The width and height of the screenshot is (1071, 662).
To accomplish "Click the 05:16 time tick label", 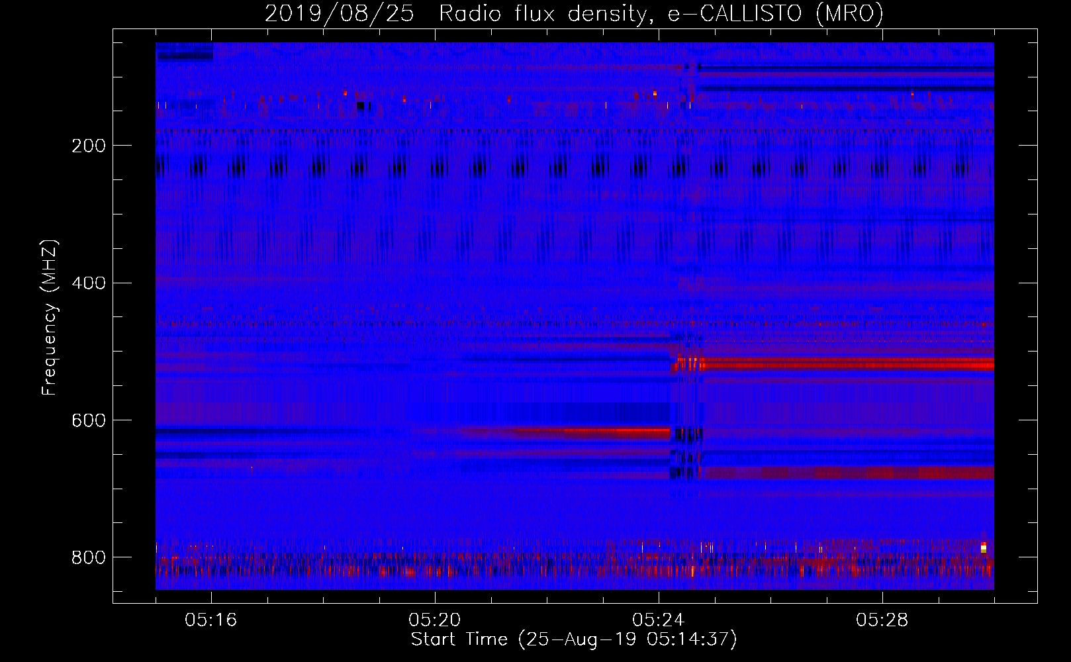I will click(x=211, y=620).
